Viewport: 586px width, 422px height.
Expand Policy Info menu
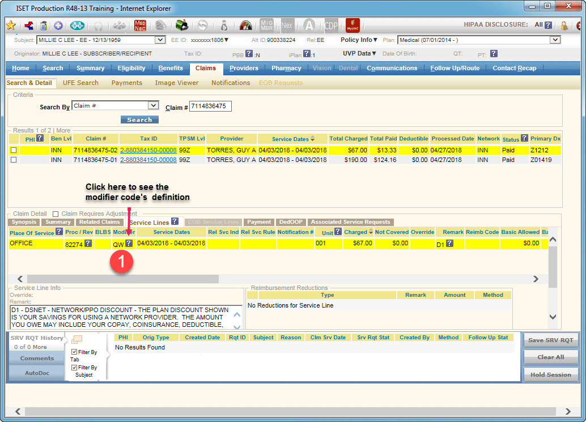[x=359, y=40]
